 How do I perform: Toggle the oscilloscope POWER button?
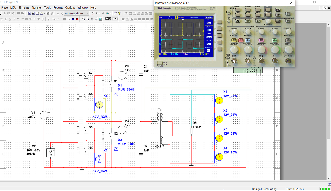coord(160,63)
